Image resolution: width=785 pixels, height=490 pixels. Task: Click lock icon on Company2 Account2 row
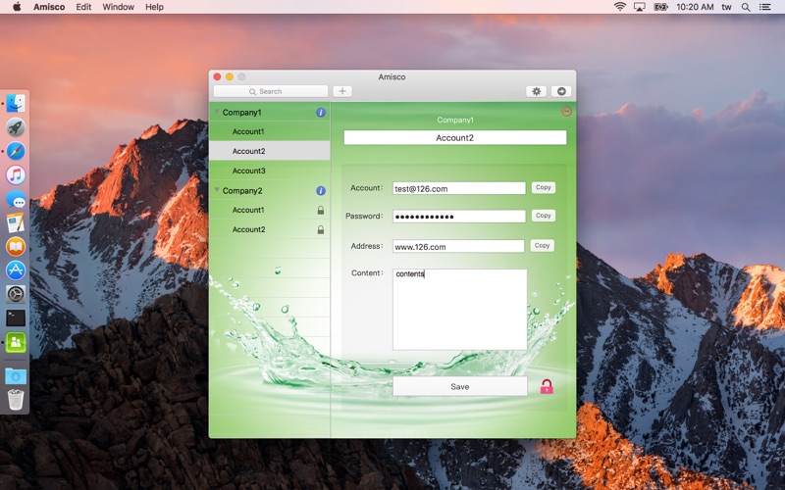coord(321,229)
